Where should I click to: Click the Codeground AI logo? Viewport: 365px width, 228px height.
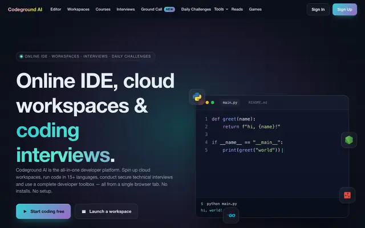tap(25, 10)
